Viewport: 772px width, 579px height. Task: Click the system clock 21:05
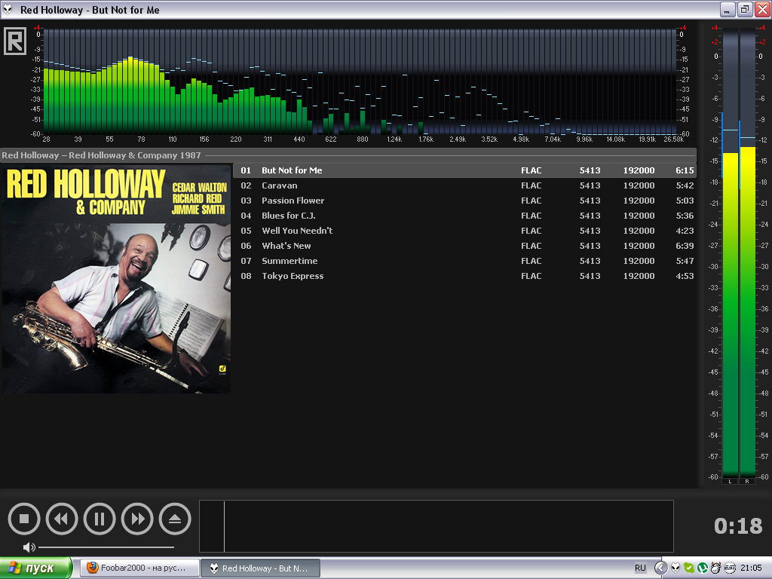[751, 568]
